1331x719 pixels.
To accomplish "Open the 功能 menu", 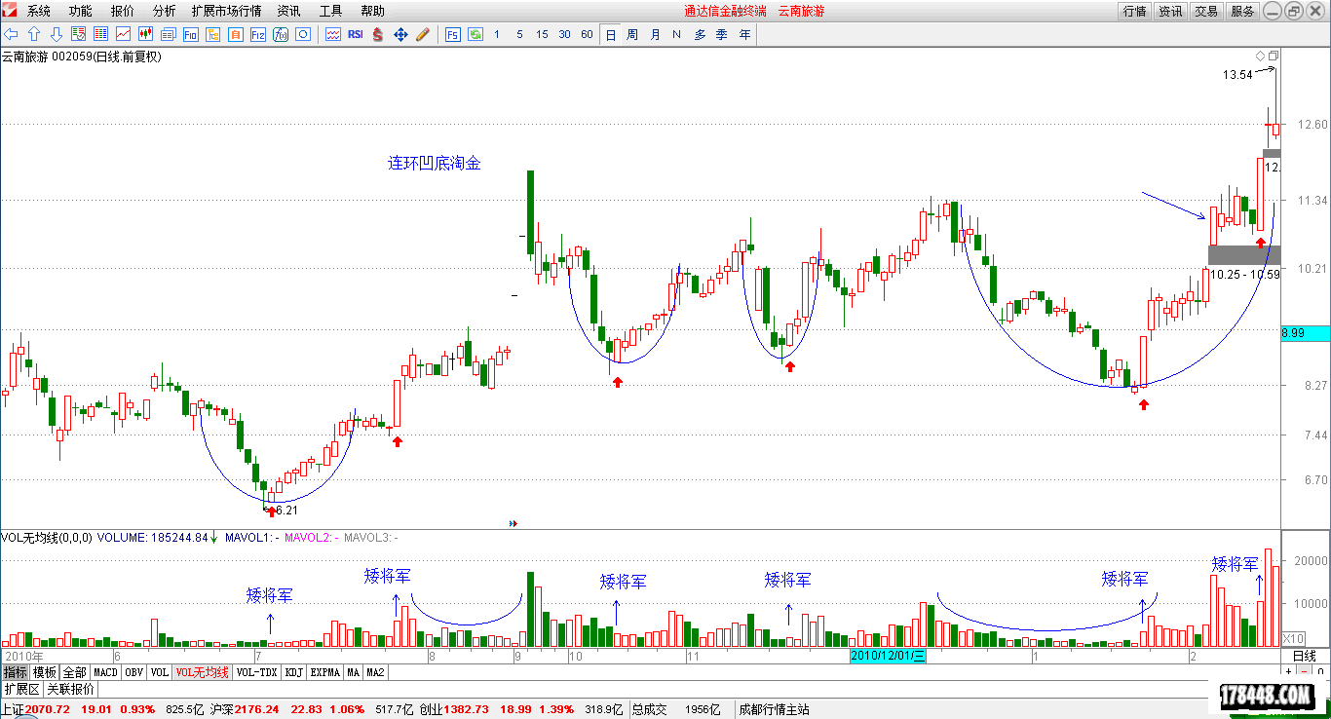I will (x=81, y=11).
